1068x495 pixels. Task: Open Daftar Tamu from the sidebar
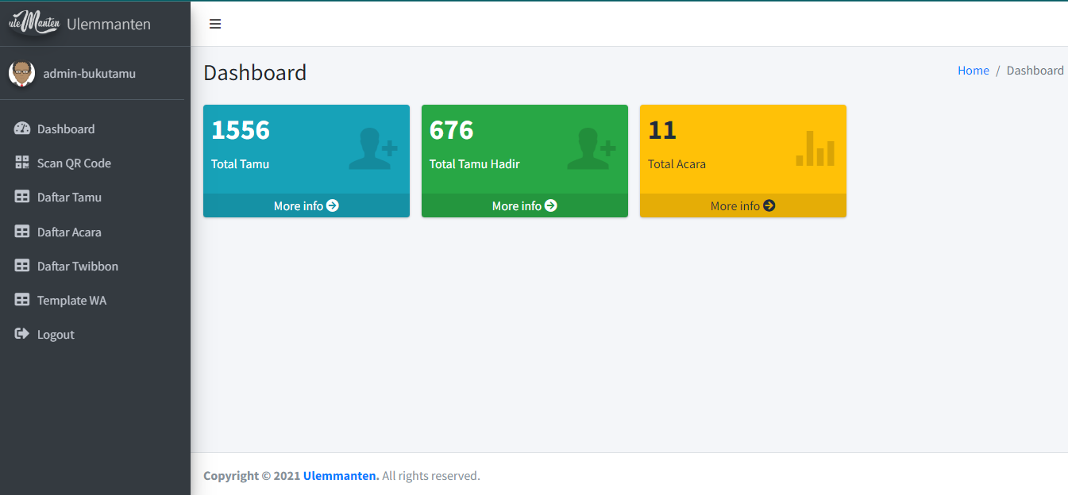pos(69,198)
